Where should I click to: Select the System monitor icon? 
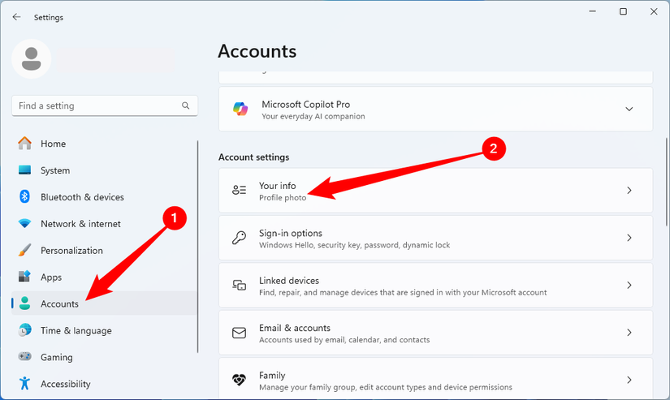coord(25,170)
